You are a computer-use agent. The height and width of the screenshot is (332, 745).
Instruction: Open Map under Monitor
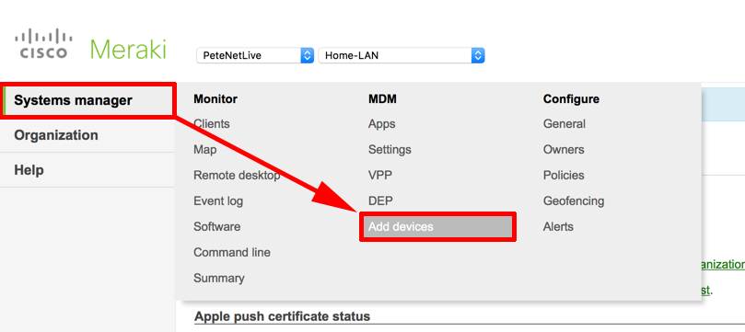(x=204, y=150)
